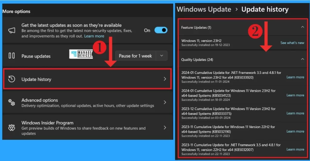Select the Update history row label
Screen dimensions: 310x161
36,79
